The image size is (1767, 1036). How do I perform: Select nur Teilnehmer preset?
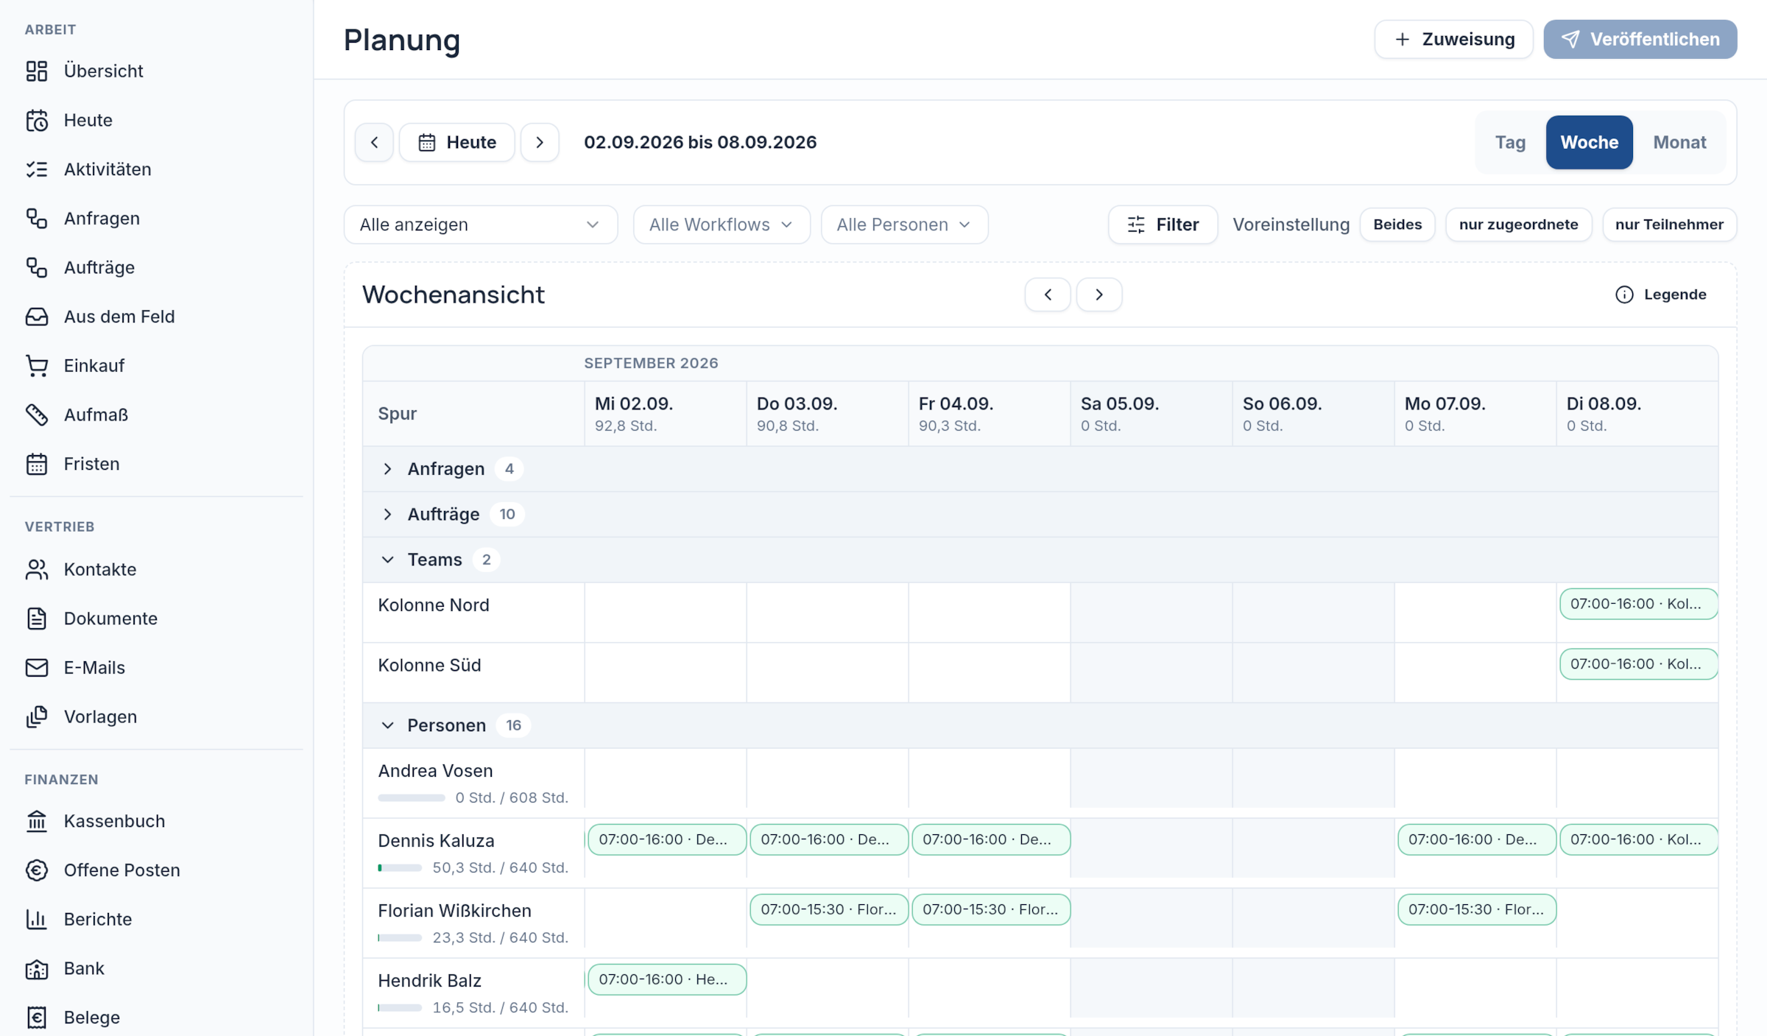1669,225
